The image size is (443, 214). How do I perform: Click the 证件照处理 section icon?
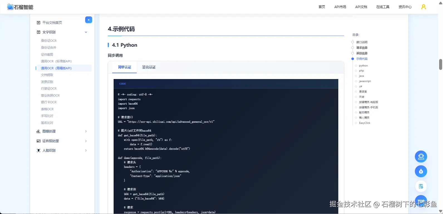tap(39, 141)
